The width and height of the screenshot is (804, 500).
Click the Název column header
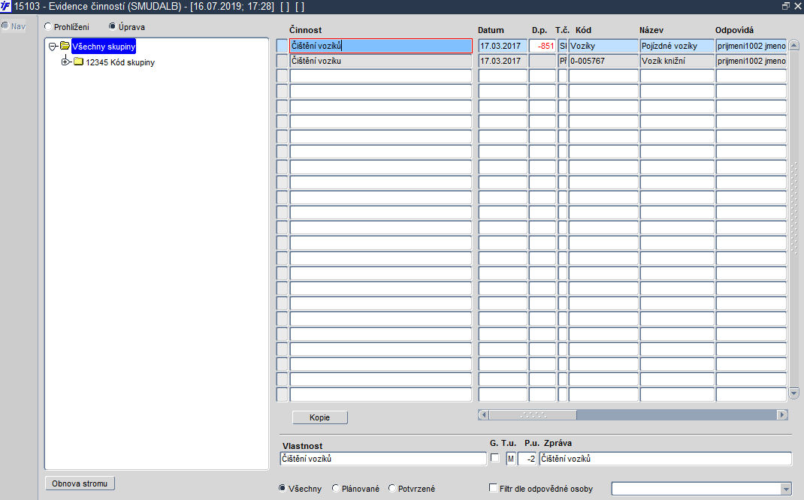[651, 30]
